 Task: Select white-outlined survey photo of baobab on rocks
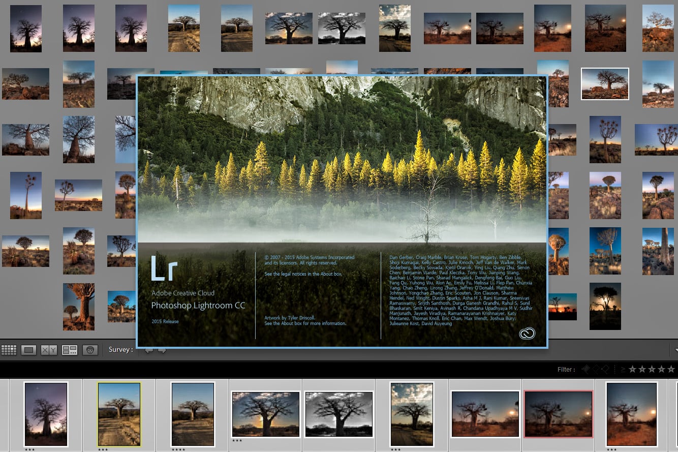605,84
